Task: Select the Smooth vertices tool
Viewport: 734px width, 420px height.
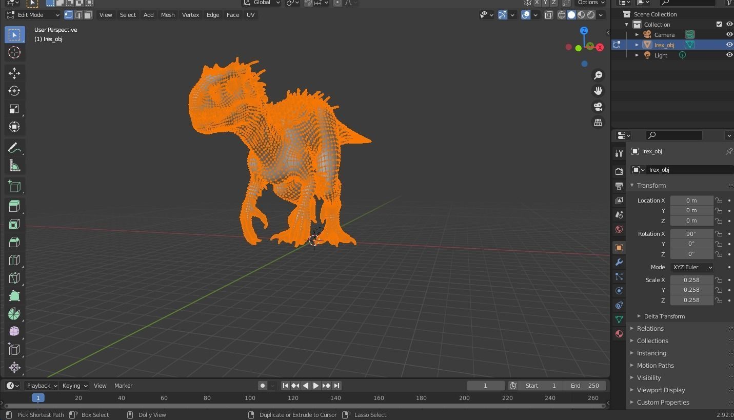Action: coord(14,332)
